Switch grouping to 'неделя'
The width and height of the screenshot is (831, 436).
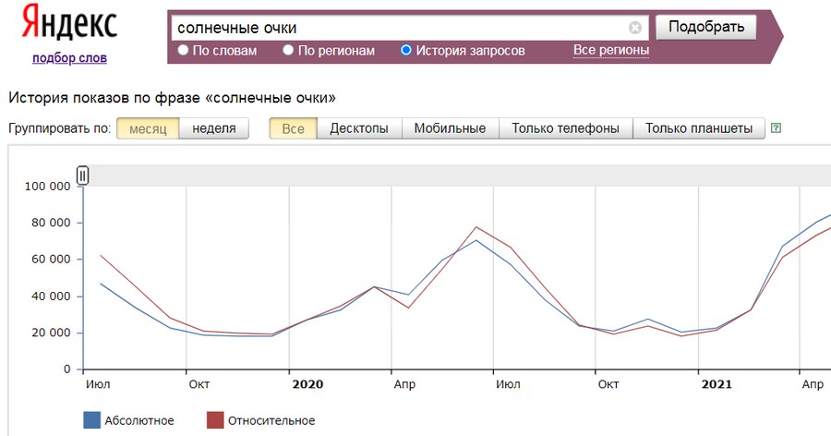[x=213, y=128]
